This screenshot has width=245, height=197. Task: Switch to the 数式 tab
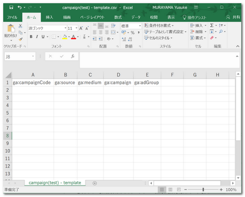(118, 17)
